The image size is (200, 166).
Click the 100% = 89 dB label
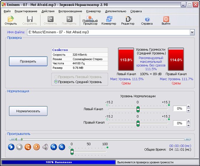tap(151, 74)
